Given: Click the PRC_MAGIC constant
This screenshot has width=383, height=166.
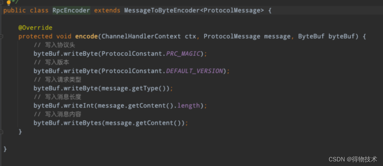Looking at the screenshot, I should coord(183,54).
